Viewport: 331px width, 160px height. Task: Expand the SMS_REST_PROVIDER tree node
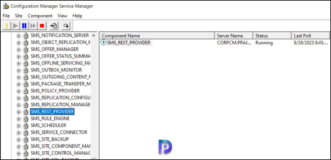[18, 112]
